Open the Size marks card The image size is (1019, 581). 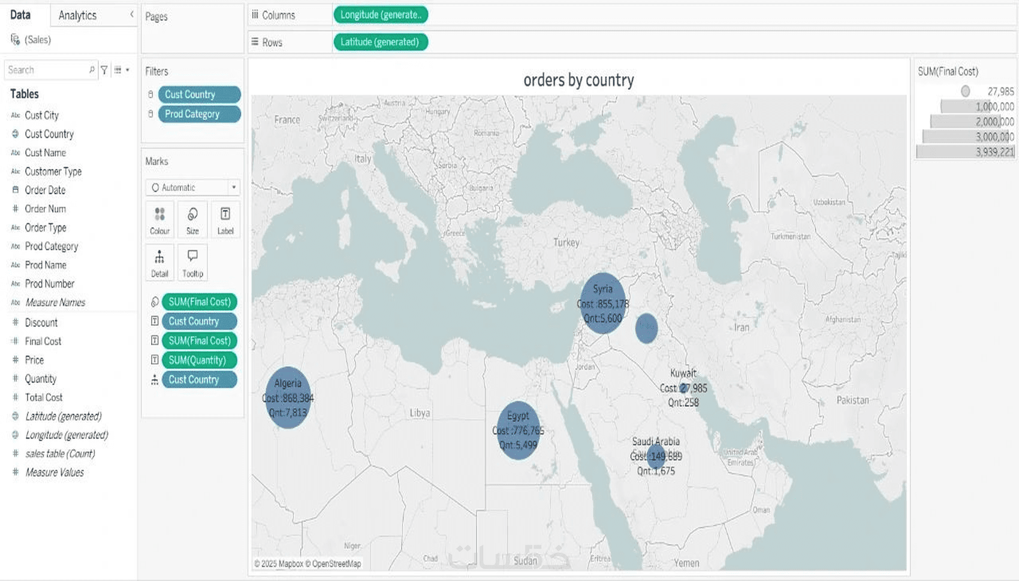pyautogui.click(x=192, y=220)
